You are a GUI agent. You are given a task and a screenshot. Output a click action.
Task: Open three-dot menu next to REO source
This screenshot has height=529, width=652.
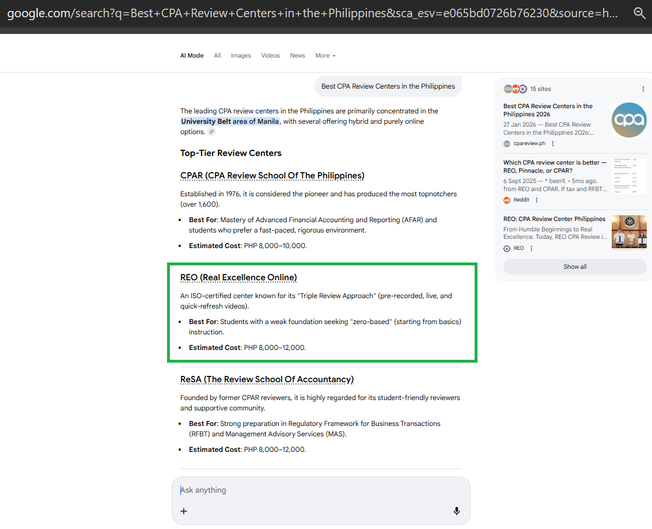[532, 249]
